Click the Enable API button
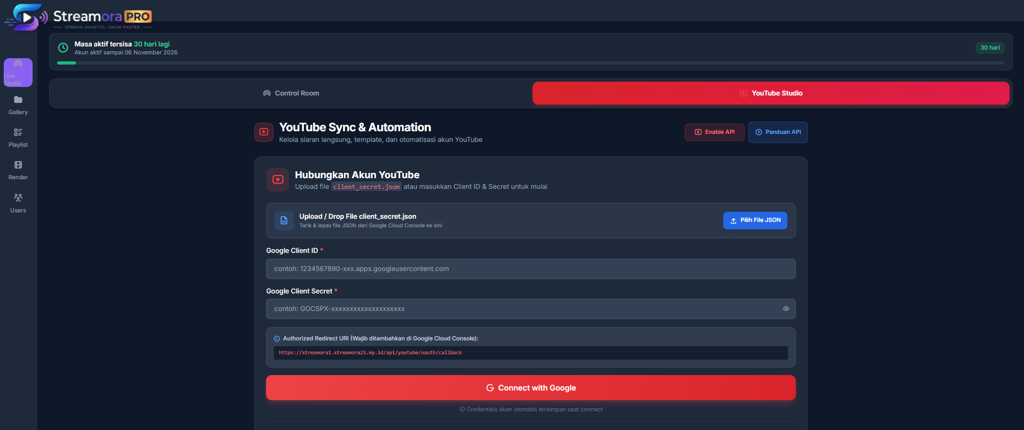Image resolution: width=1024 pixels, height=430 pixels. 715,132
